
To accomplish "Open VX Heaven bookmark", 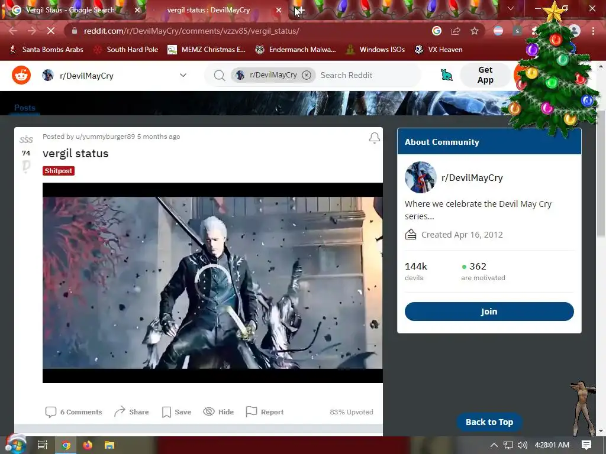I will (439, 50).
